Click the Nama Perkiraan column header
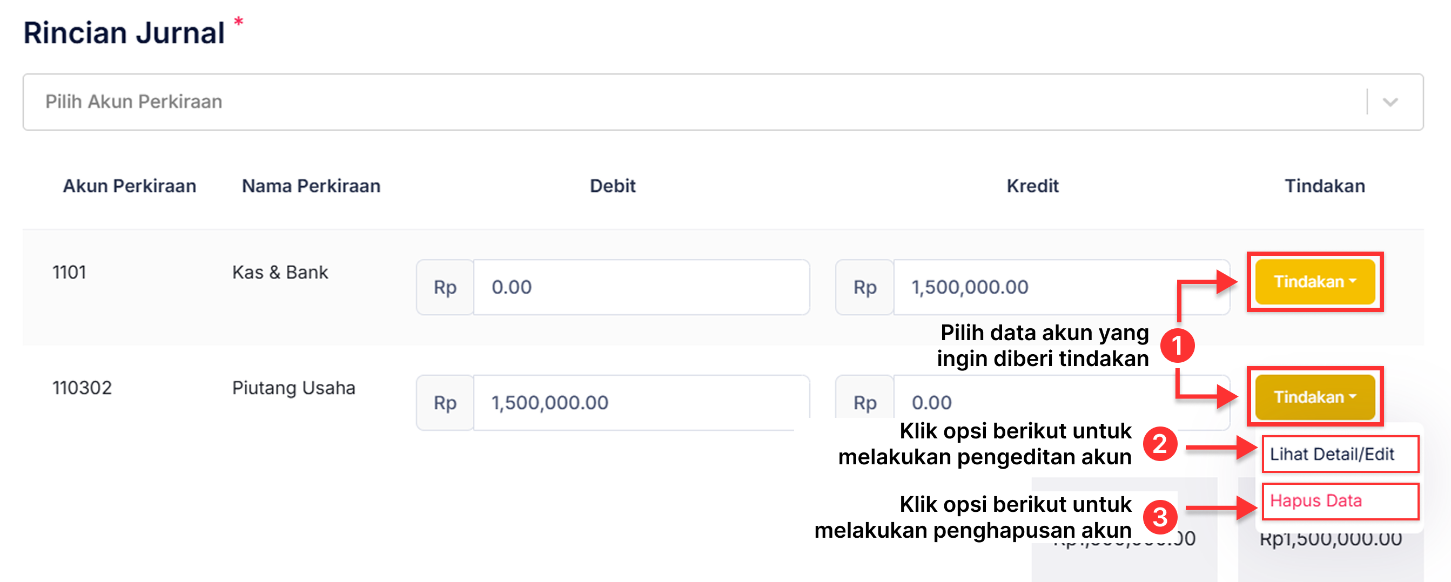The width and height of the screenshot is (1451, 582). (x=311, y=186)
